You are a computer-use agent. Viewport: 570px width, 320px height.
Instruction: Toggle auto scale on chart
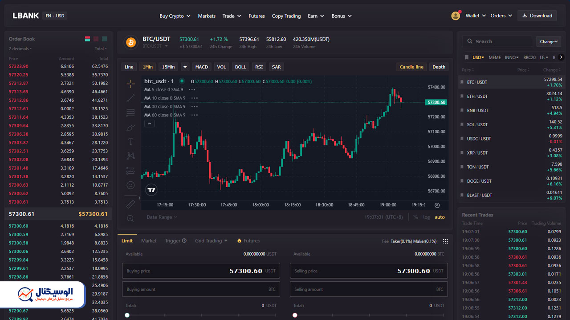tap(440, 217)
